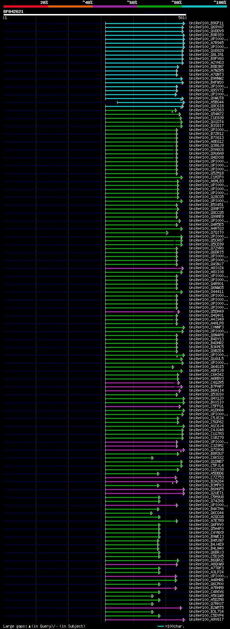Screen dimensions: 230x629
Task: Select the query name BP042621
Action: pyautogui.click(x=13, y=11)
